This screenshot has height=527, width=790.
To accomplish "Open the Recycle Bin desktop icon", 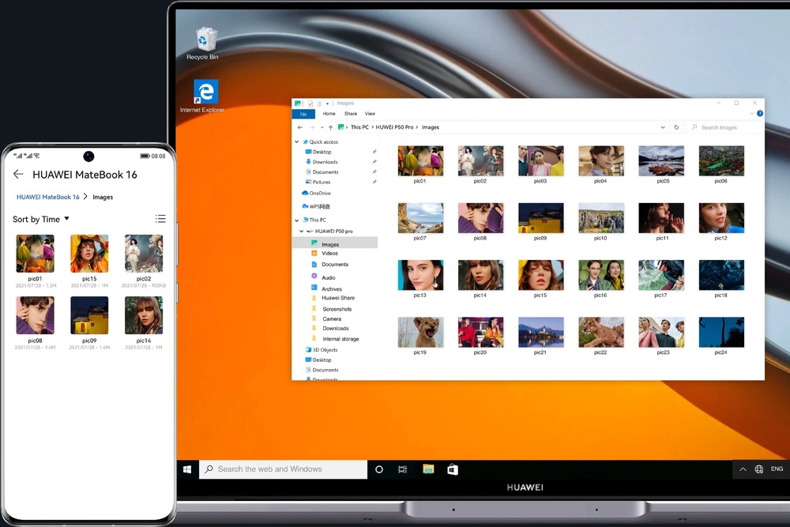I will (205, 41).
